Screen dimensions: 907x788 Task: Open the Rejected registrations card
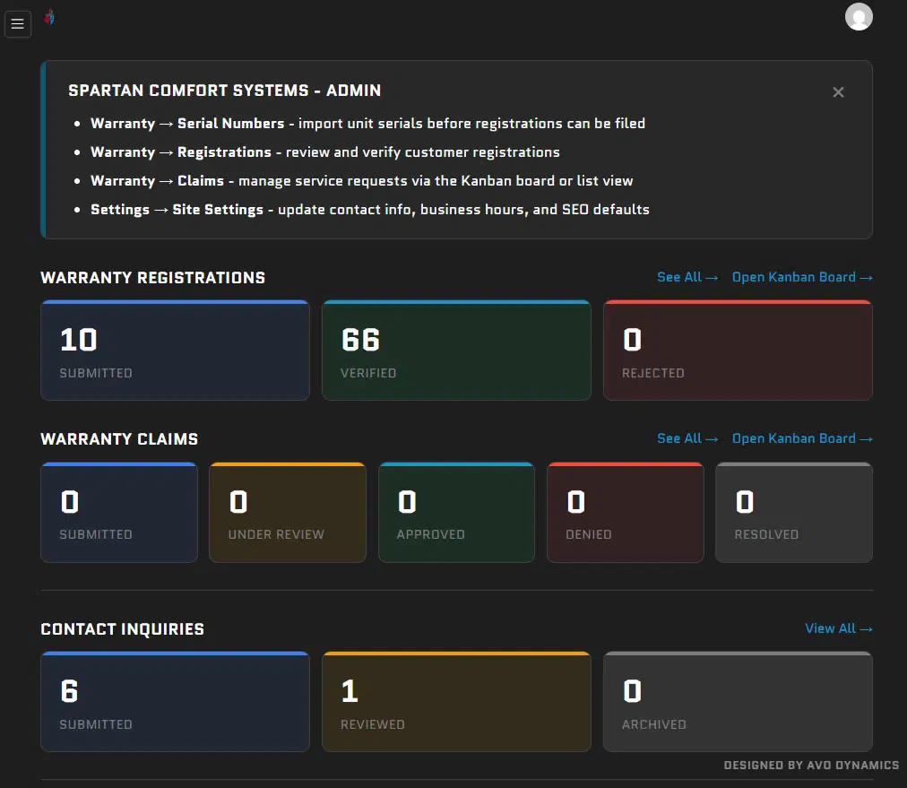(738, 350)
